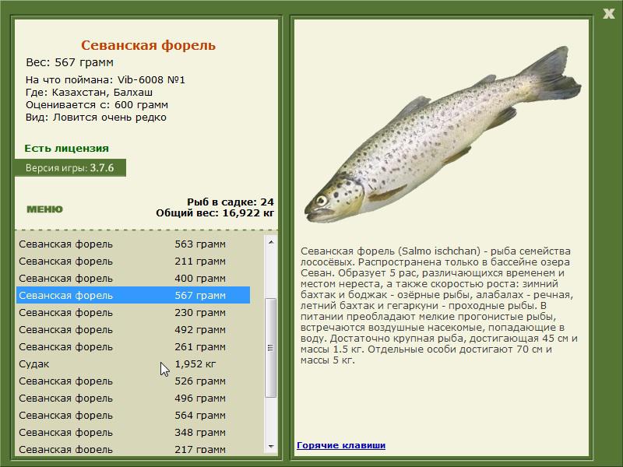The image size is (623, 467).
Task: Select the 496 грамм trout row
Action: [x=133, y=398]
